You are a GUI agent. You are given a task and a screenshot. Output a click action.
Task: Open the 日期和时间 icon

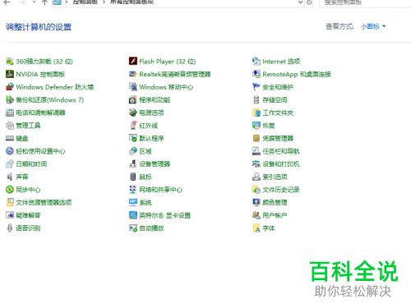10,164
